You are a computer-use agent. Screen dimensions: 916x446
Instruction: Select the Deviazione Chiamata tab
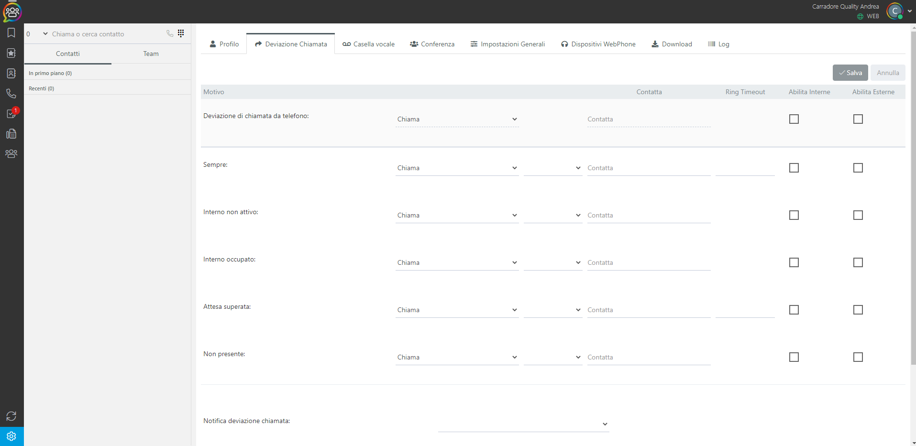(x=291, y=44)
